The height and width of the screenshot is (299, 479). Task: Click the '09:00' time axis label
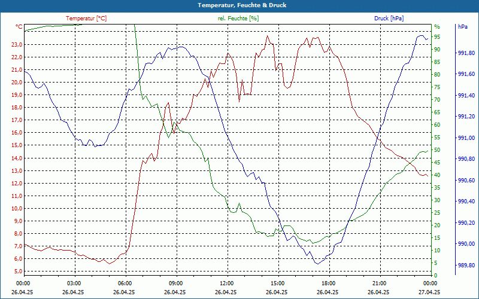(175, 283)
